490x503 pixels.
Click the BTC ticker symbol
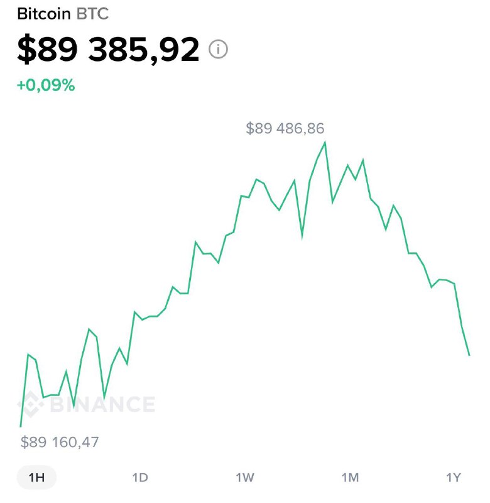(x=92, y=14)
